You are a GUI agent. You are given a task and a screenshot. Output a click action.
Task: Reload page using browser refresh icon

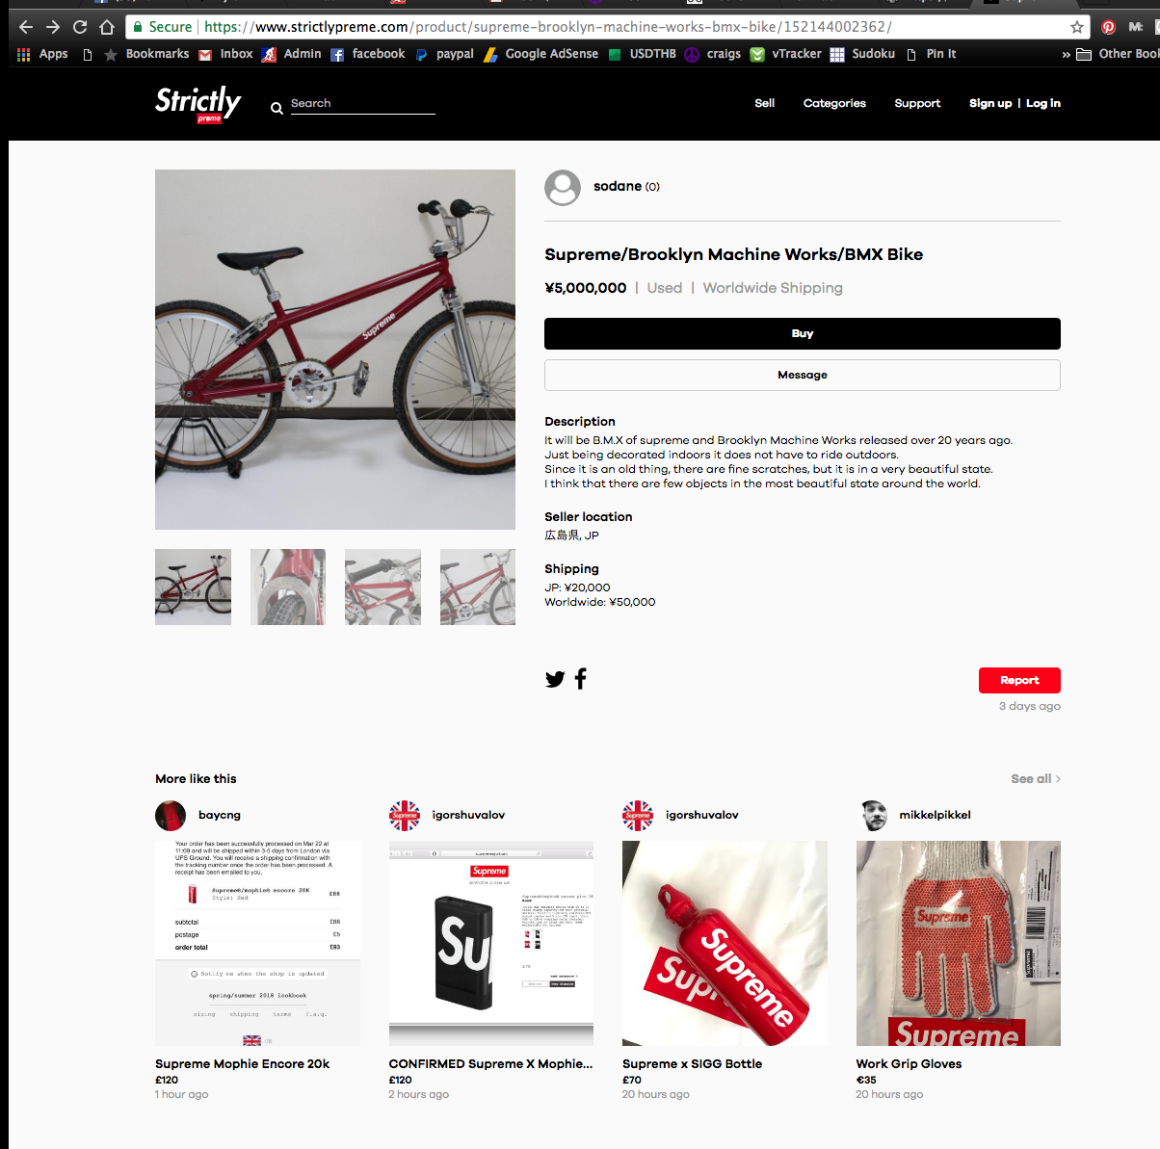coord(80,27)
